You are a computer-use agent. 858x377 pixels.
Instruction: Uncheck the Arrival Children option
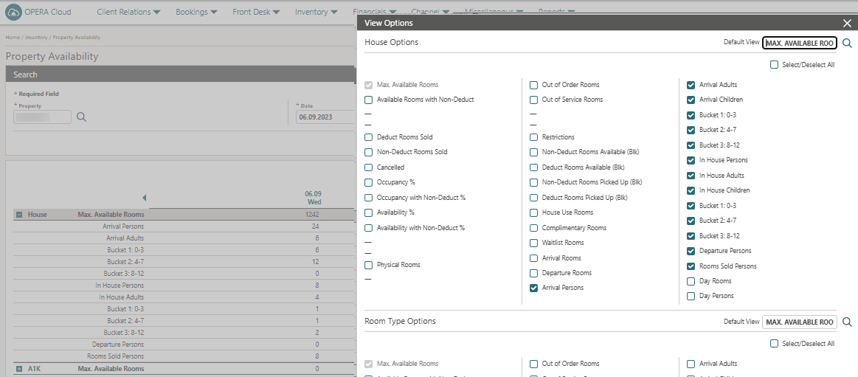[691, 100]
